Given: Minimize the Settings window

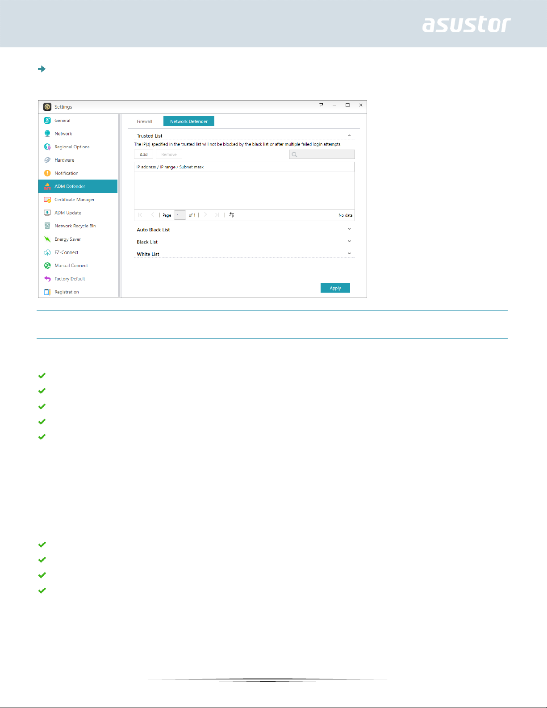Looking at the screenshot, I should pos(334,105).
